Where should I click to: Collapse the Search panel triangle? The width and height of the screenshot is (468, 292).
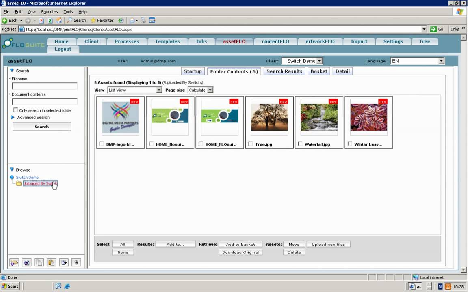click(x=12, y=71)
